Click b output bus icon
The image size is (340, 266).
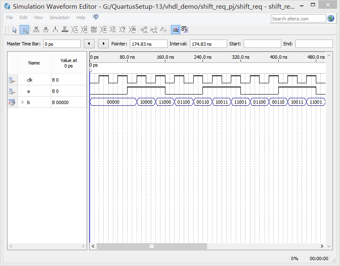(12, 102)
